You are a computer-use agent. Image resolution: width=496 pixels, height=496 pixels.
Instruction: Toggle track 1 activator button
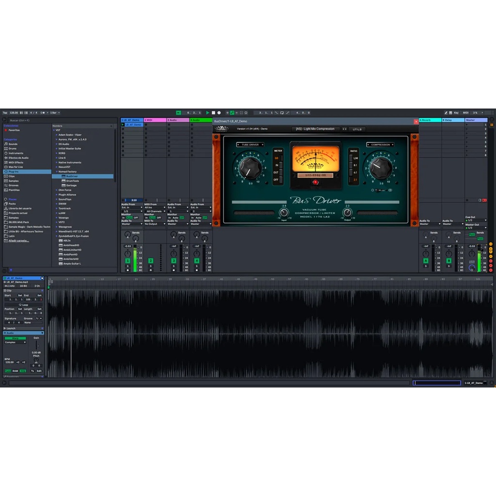(x=128, y=261)
